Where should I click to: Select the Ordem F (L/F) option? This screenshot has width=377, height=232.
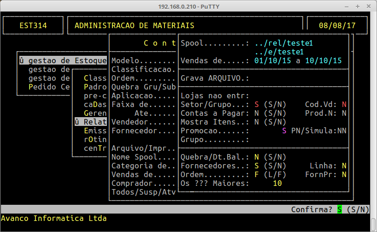257,174
